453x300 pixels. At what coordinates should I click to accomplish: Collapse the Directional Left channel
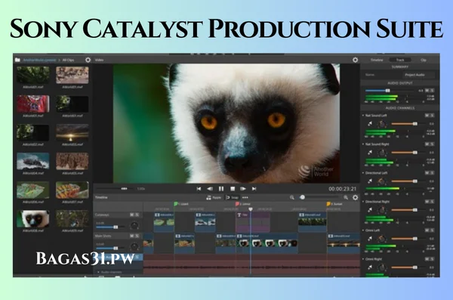coord(363,173)
